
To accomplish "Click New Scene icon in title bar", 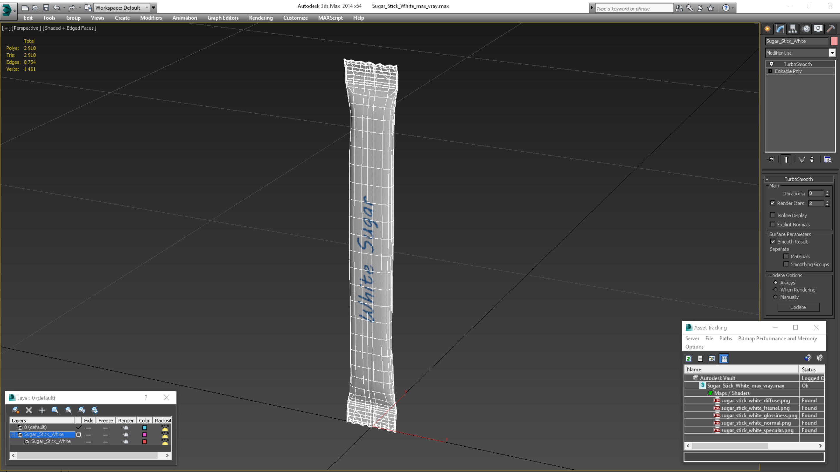I will [x=25, y=8].
